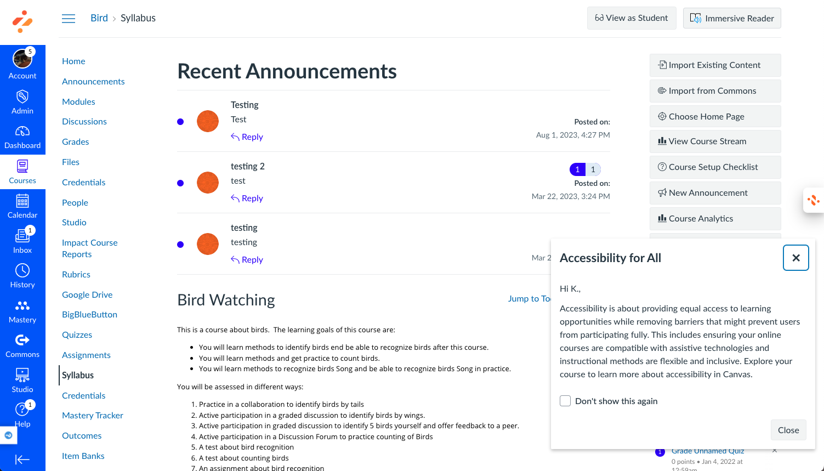Check "Don't show this again" checkbox
Image resolution: width=824 pixels, height=471 pixels.
click(565, 401)
